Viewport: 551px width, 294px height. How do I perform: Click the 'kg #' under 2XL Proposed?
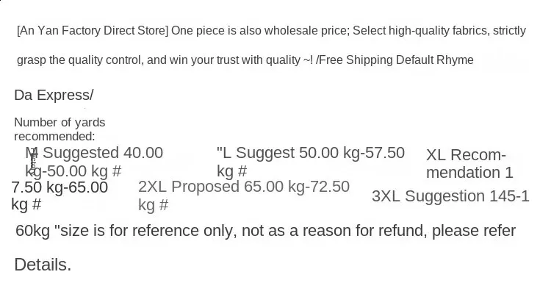pos(154,204)
